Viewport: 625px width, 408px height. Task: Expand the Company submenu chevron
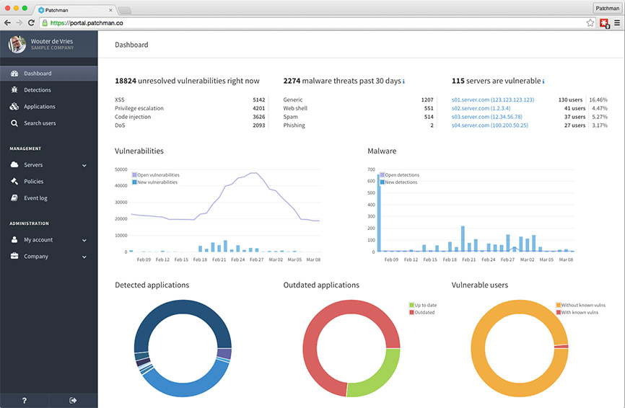(84, 257)
